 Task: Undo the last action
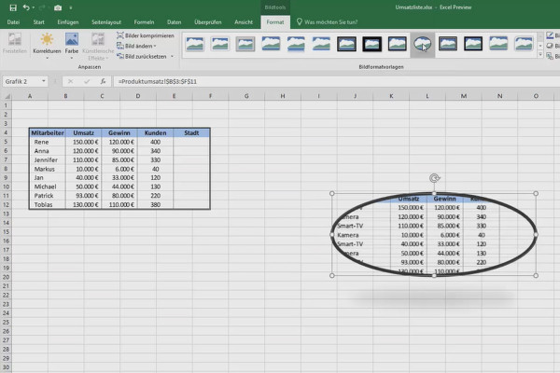(26, 7)
